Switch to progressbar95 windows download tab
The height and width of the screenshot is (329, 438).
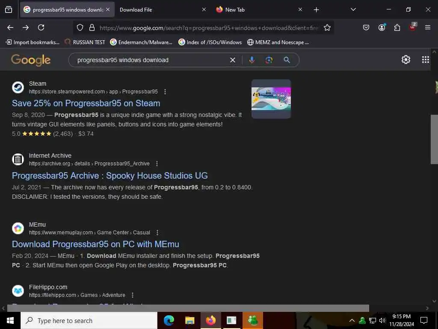click(x=67, y=10)
